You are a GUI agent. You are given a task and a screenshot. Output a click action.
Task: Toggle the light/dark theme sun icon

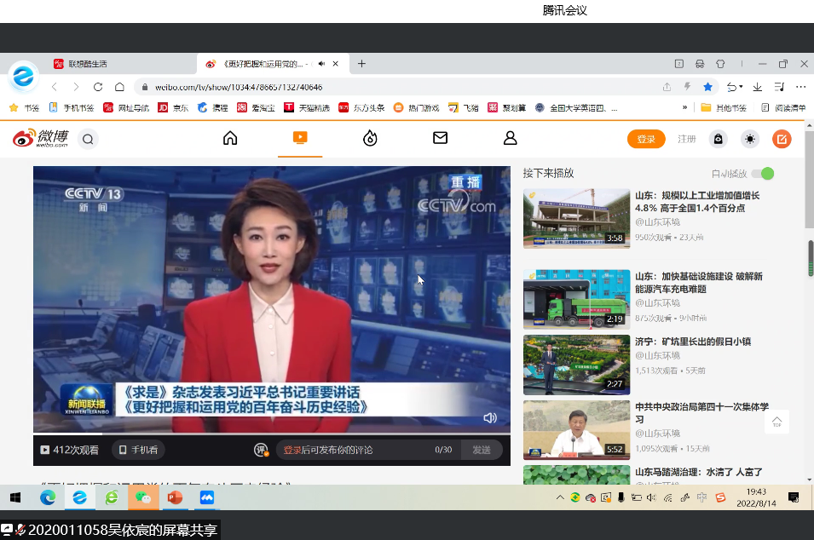click(749, 139)
